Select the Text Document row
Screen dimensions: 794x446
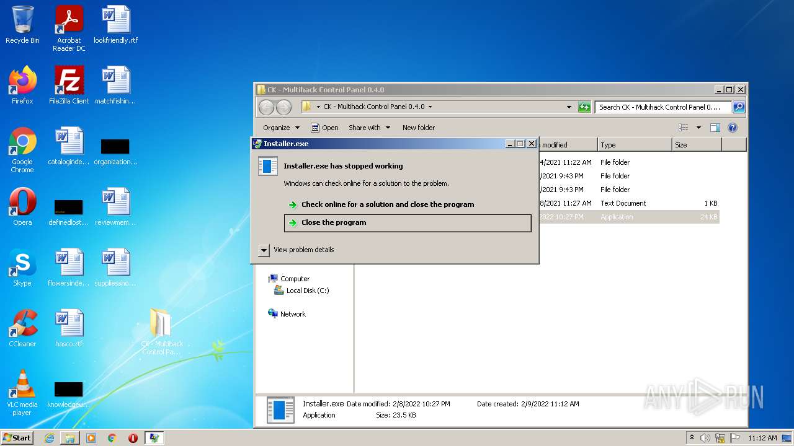pos(628,203)
